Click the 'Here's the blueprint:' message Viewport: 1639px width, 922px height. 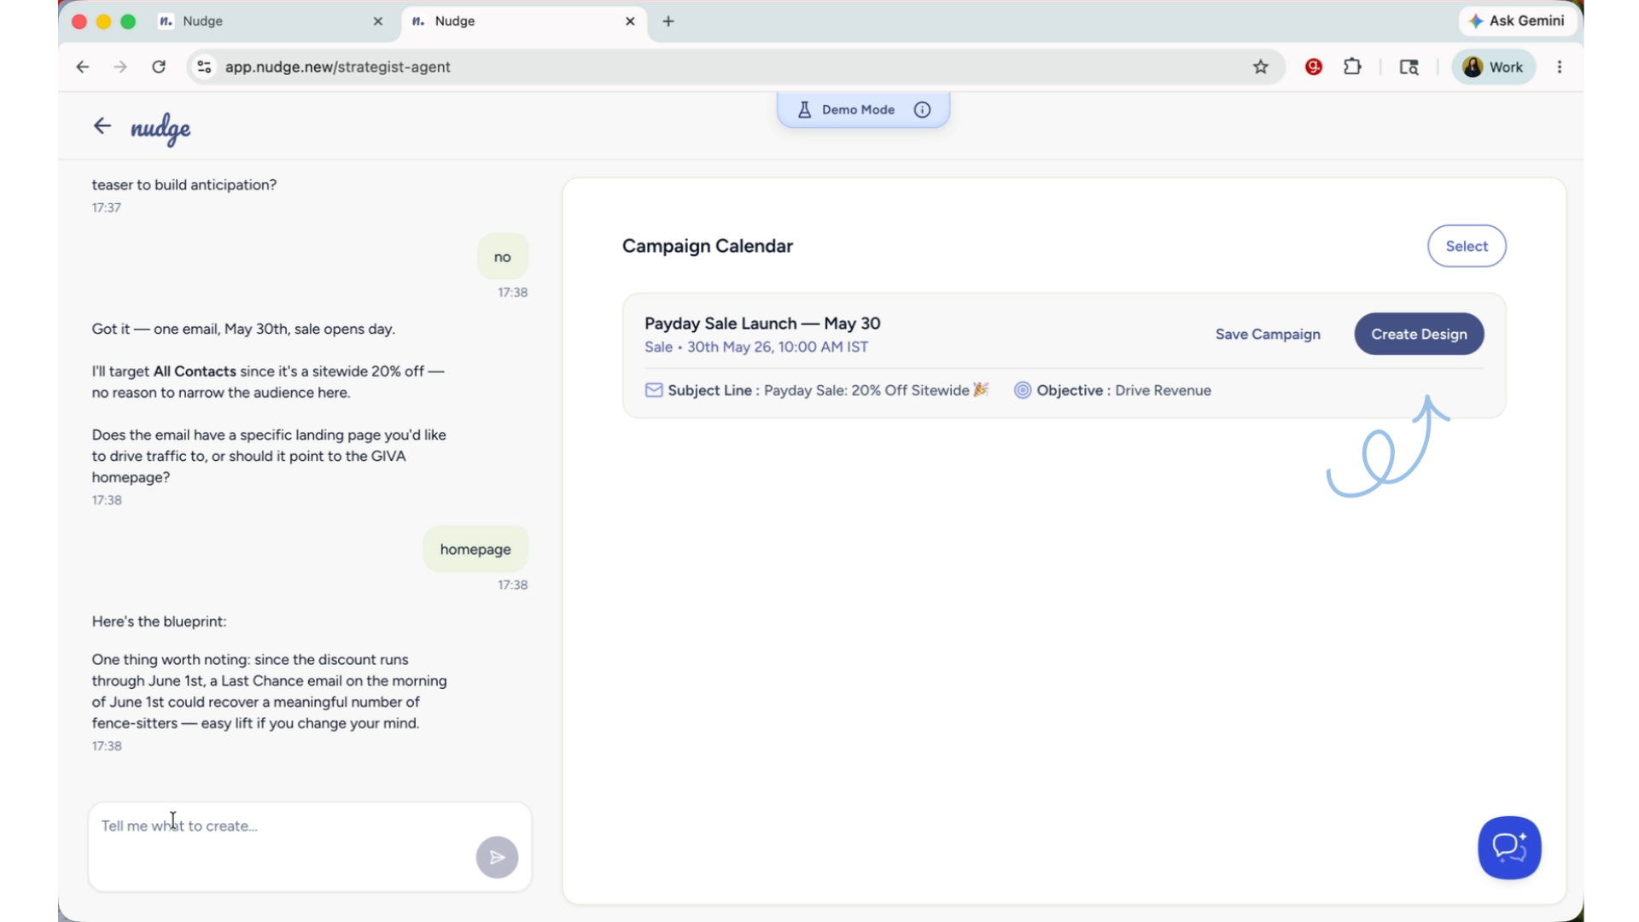159,621
